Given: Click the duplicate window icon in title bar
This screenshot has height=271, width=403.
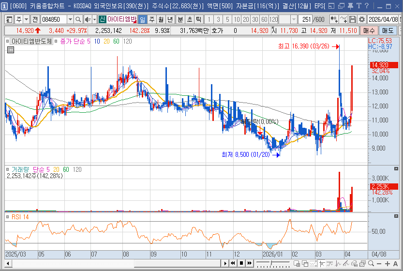Looking at the screenshot, I should click(x=341, y=6).
